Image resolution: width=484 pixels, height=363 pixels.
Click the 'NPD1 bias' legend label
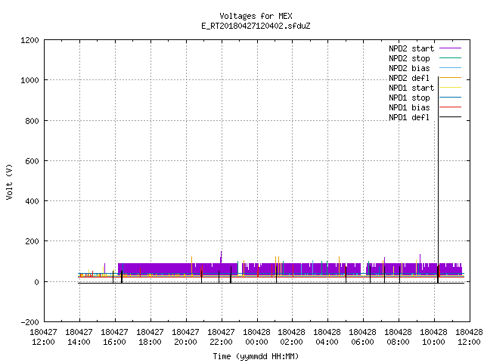409,107
